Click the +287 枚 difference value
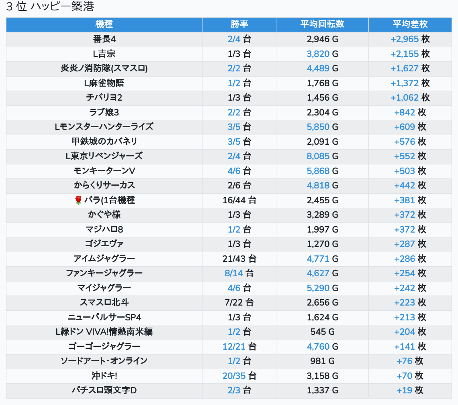The height and width of the screenshot is (405, 458). tap(410, 244)
